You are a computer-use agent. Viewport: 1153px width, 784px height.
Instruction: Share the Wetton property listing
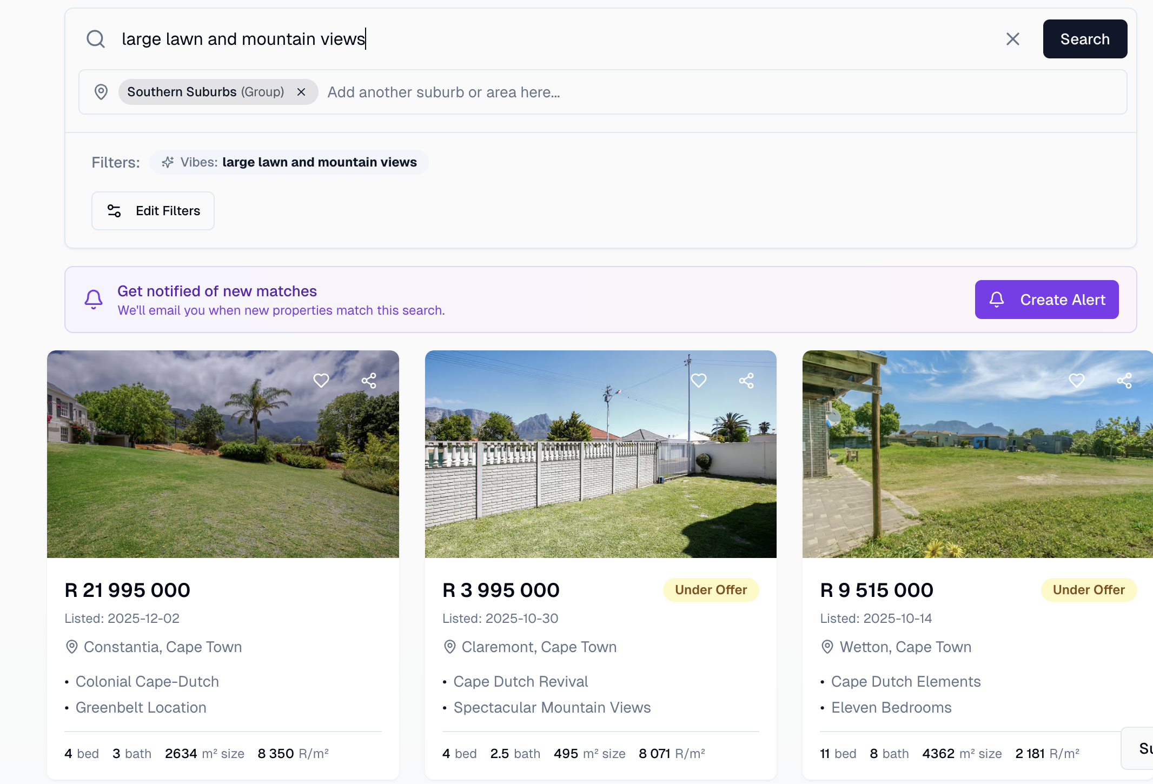click(1124, 381)
